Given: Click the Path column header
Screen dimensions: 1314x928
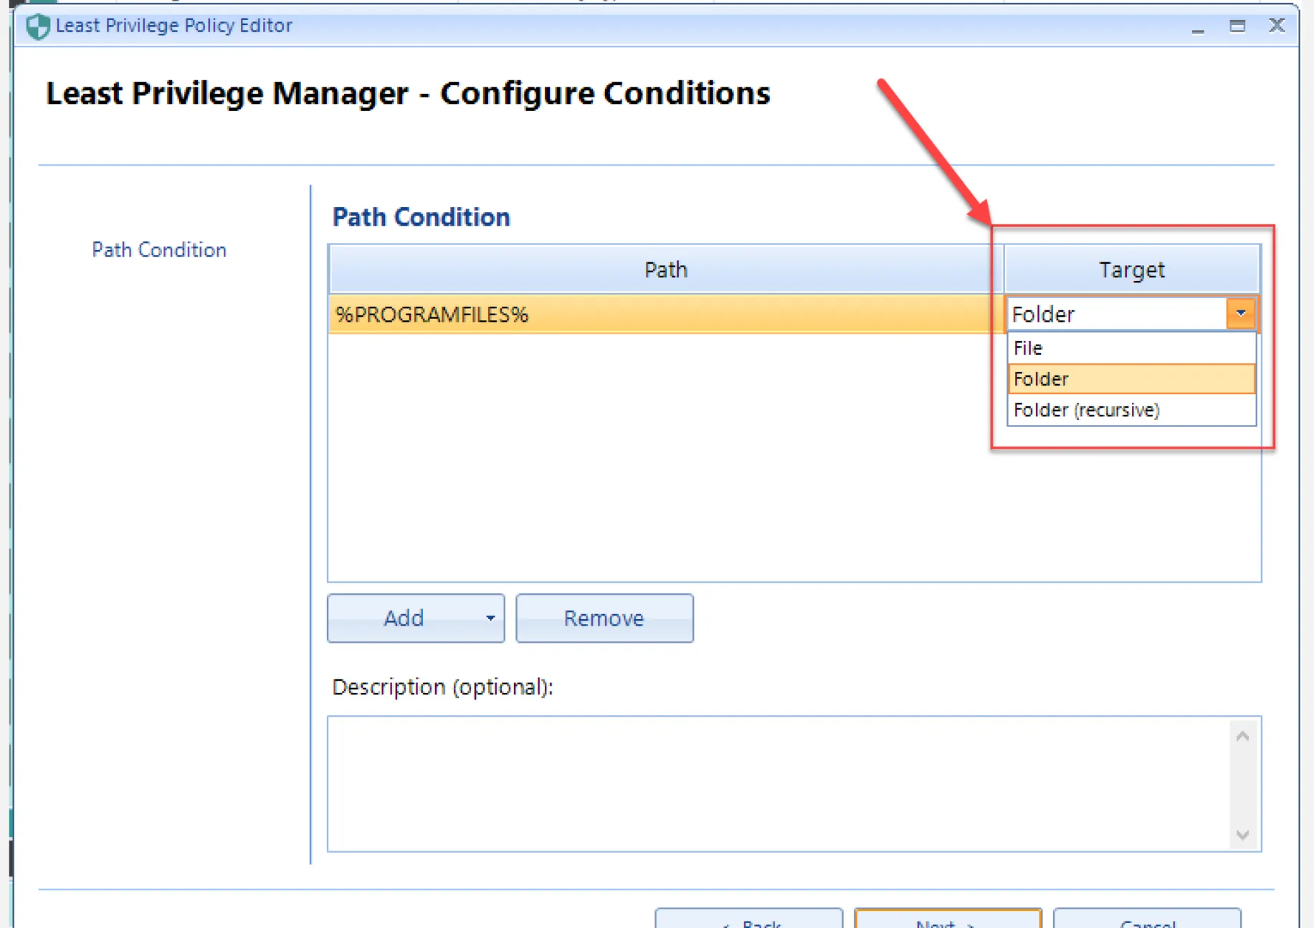Looking at the screenshot, I should (665, 269).
